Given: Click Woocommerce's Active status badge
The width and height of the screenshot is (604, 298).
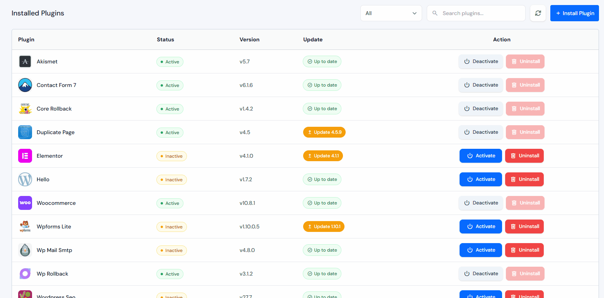Looking at the screenshot, I should point(170,203).
